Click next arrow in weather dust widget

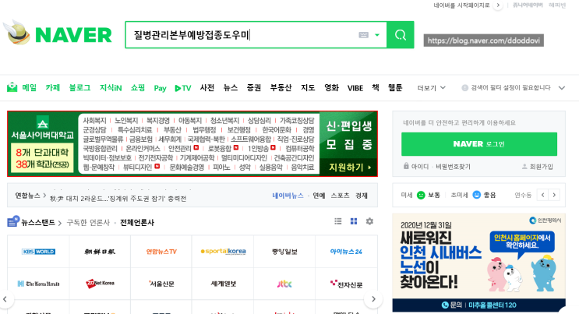pos(554,195)
